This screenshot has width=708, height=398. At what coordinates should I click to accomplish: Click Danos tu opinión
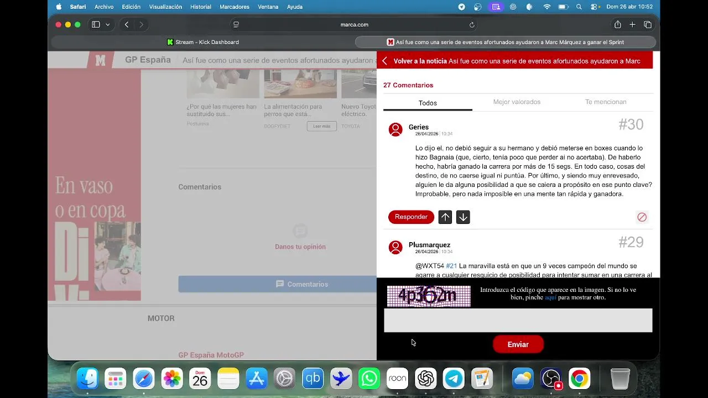click(300, 247)
